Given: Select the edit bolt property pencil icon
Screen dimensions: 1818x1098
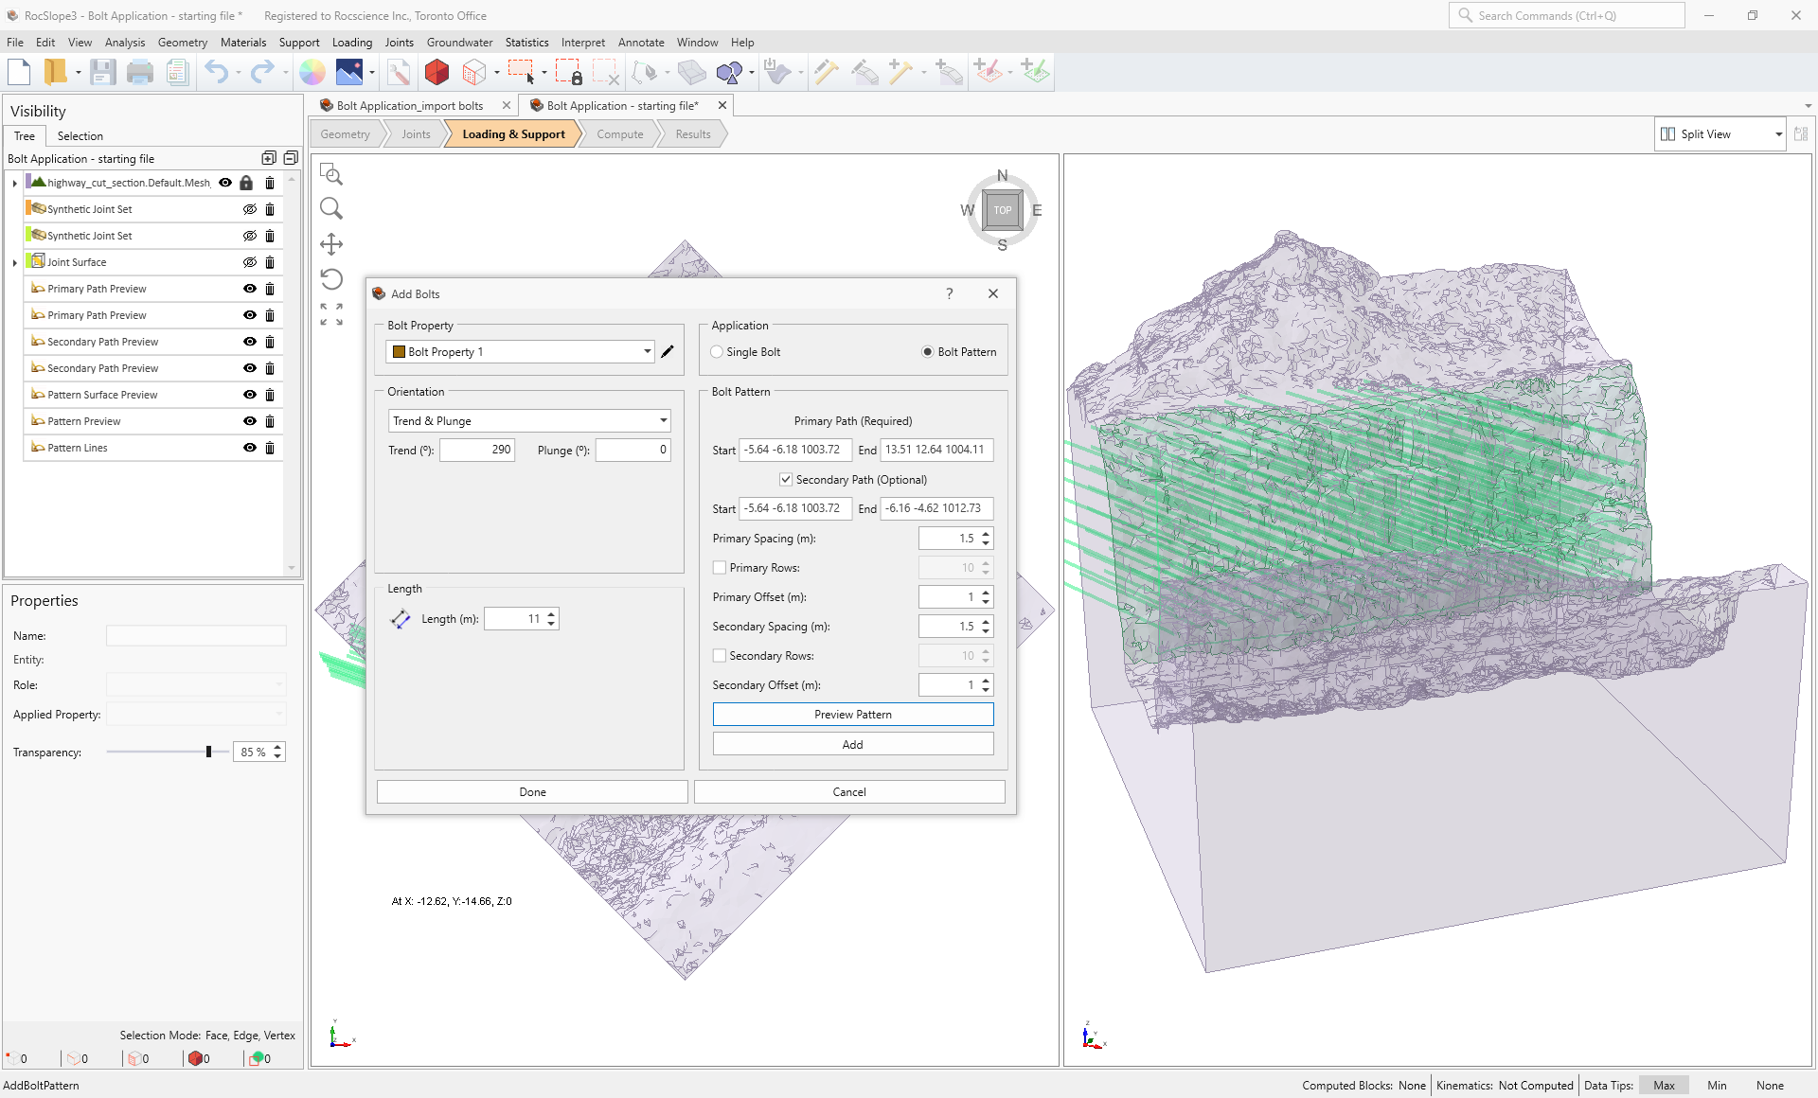Looking at the screenshot, I should tap(668, 352).
